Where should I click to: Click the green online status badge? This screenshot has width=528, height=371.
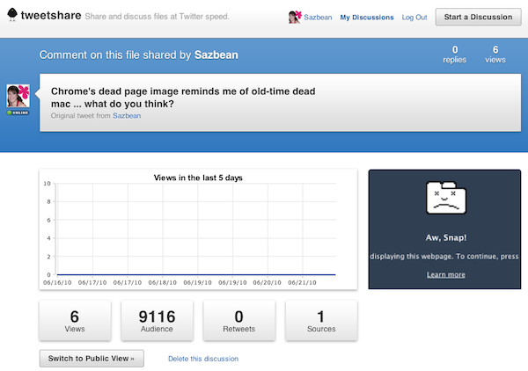(x=18, y=113)
